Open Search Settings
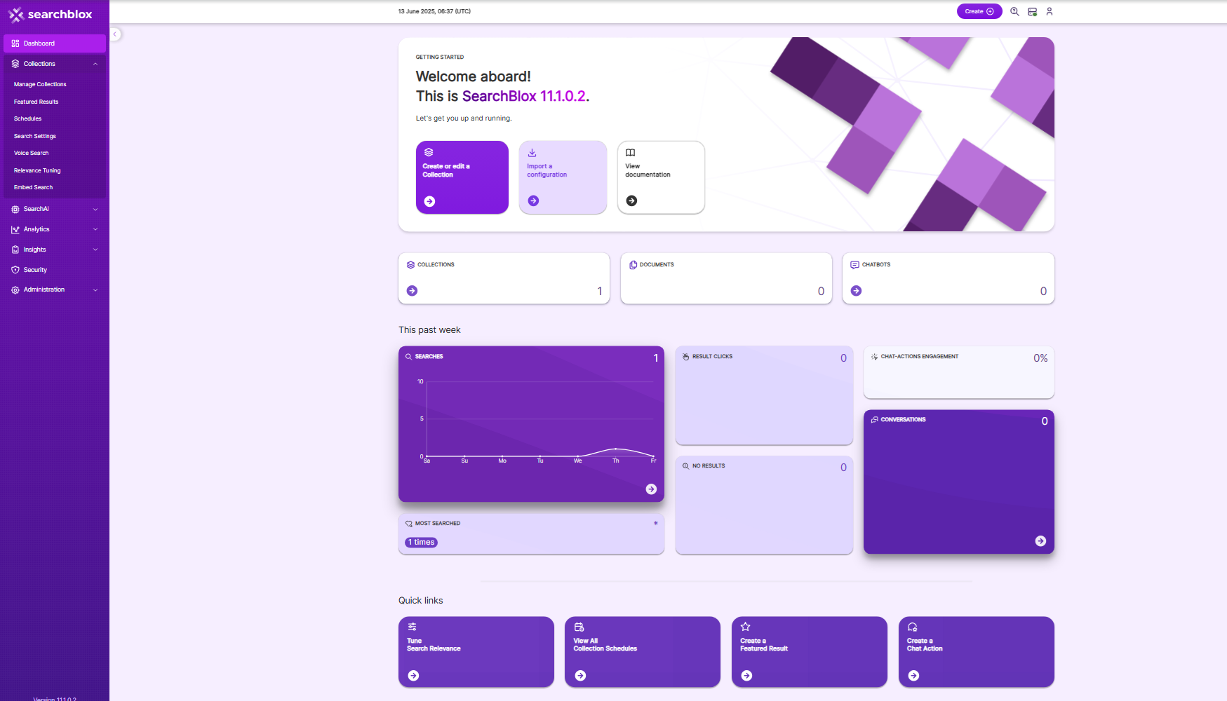This screenshot has height=701, width=1227. [34, 136]
